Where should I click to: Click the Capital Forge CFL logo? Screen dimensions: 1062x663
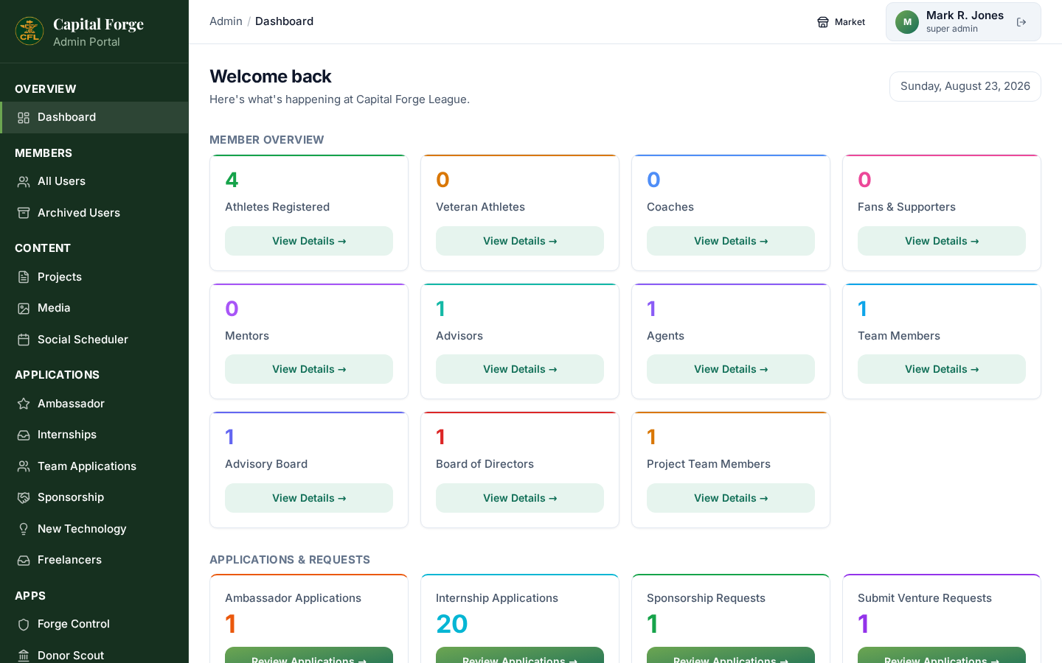pos(29,31)
